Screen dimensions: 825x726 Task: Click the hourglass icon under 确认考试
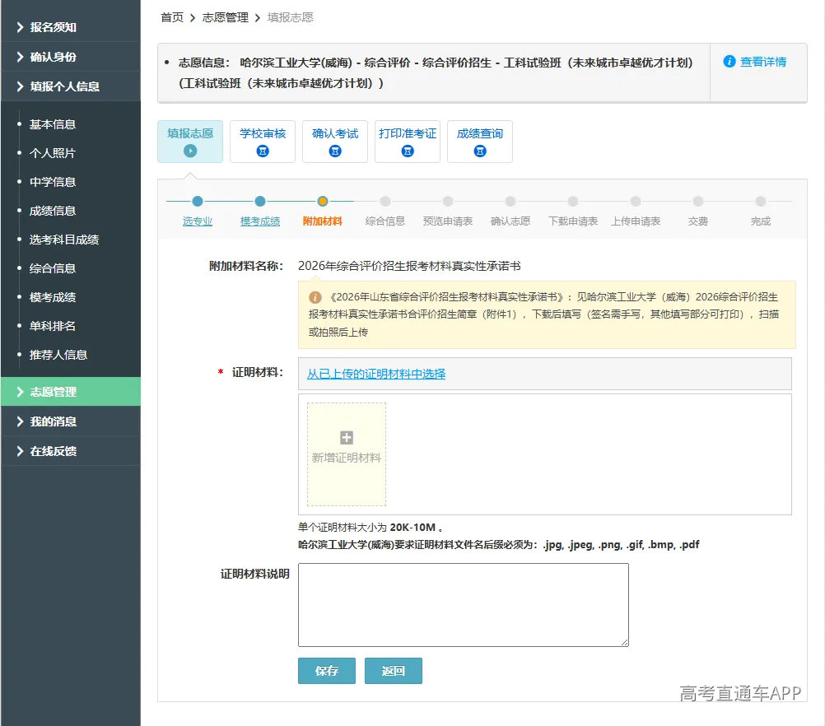335,151
